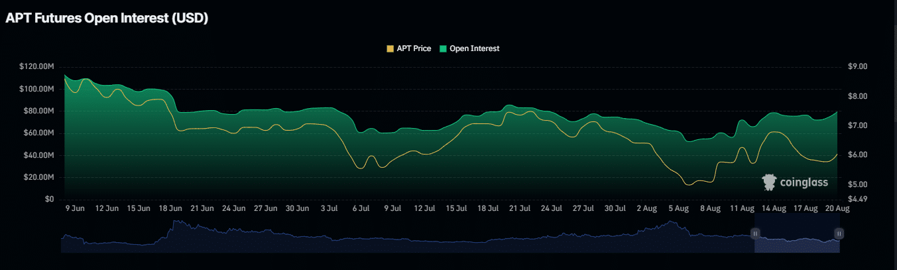Click the 9 Jul date label
This screenshot has width=897, height=270.
[393, 208]
